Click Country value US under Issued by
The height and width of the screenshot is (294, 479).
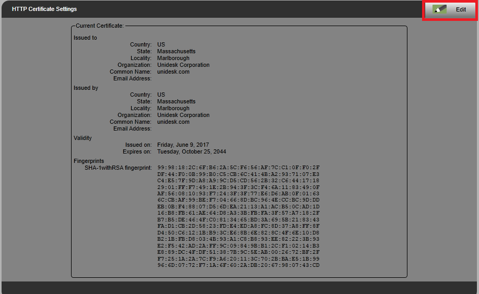pos(161,95)
